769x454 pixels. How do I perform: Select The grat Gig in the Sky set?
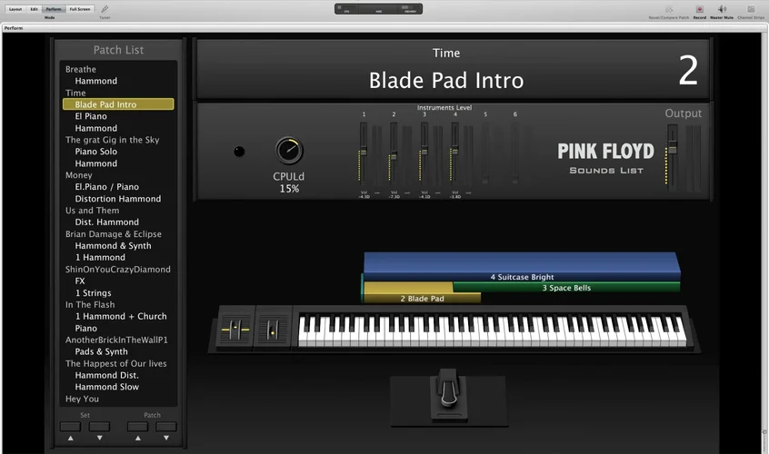tap(113, 140)
